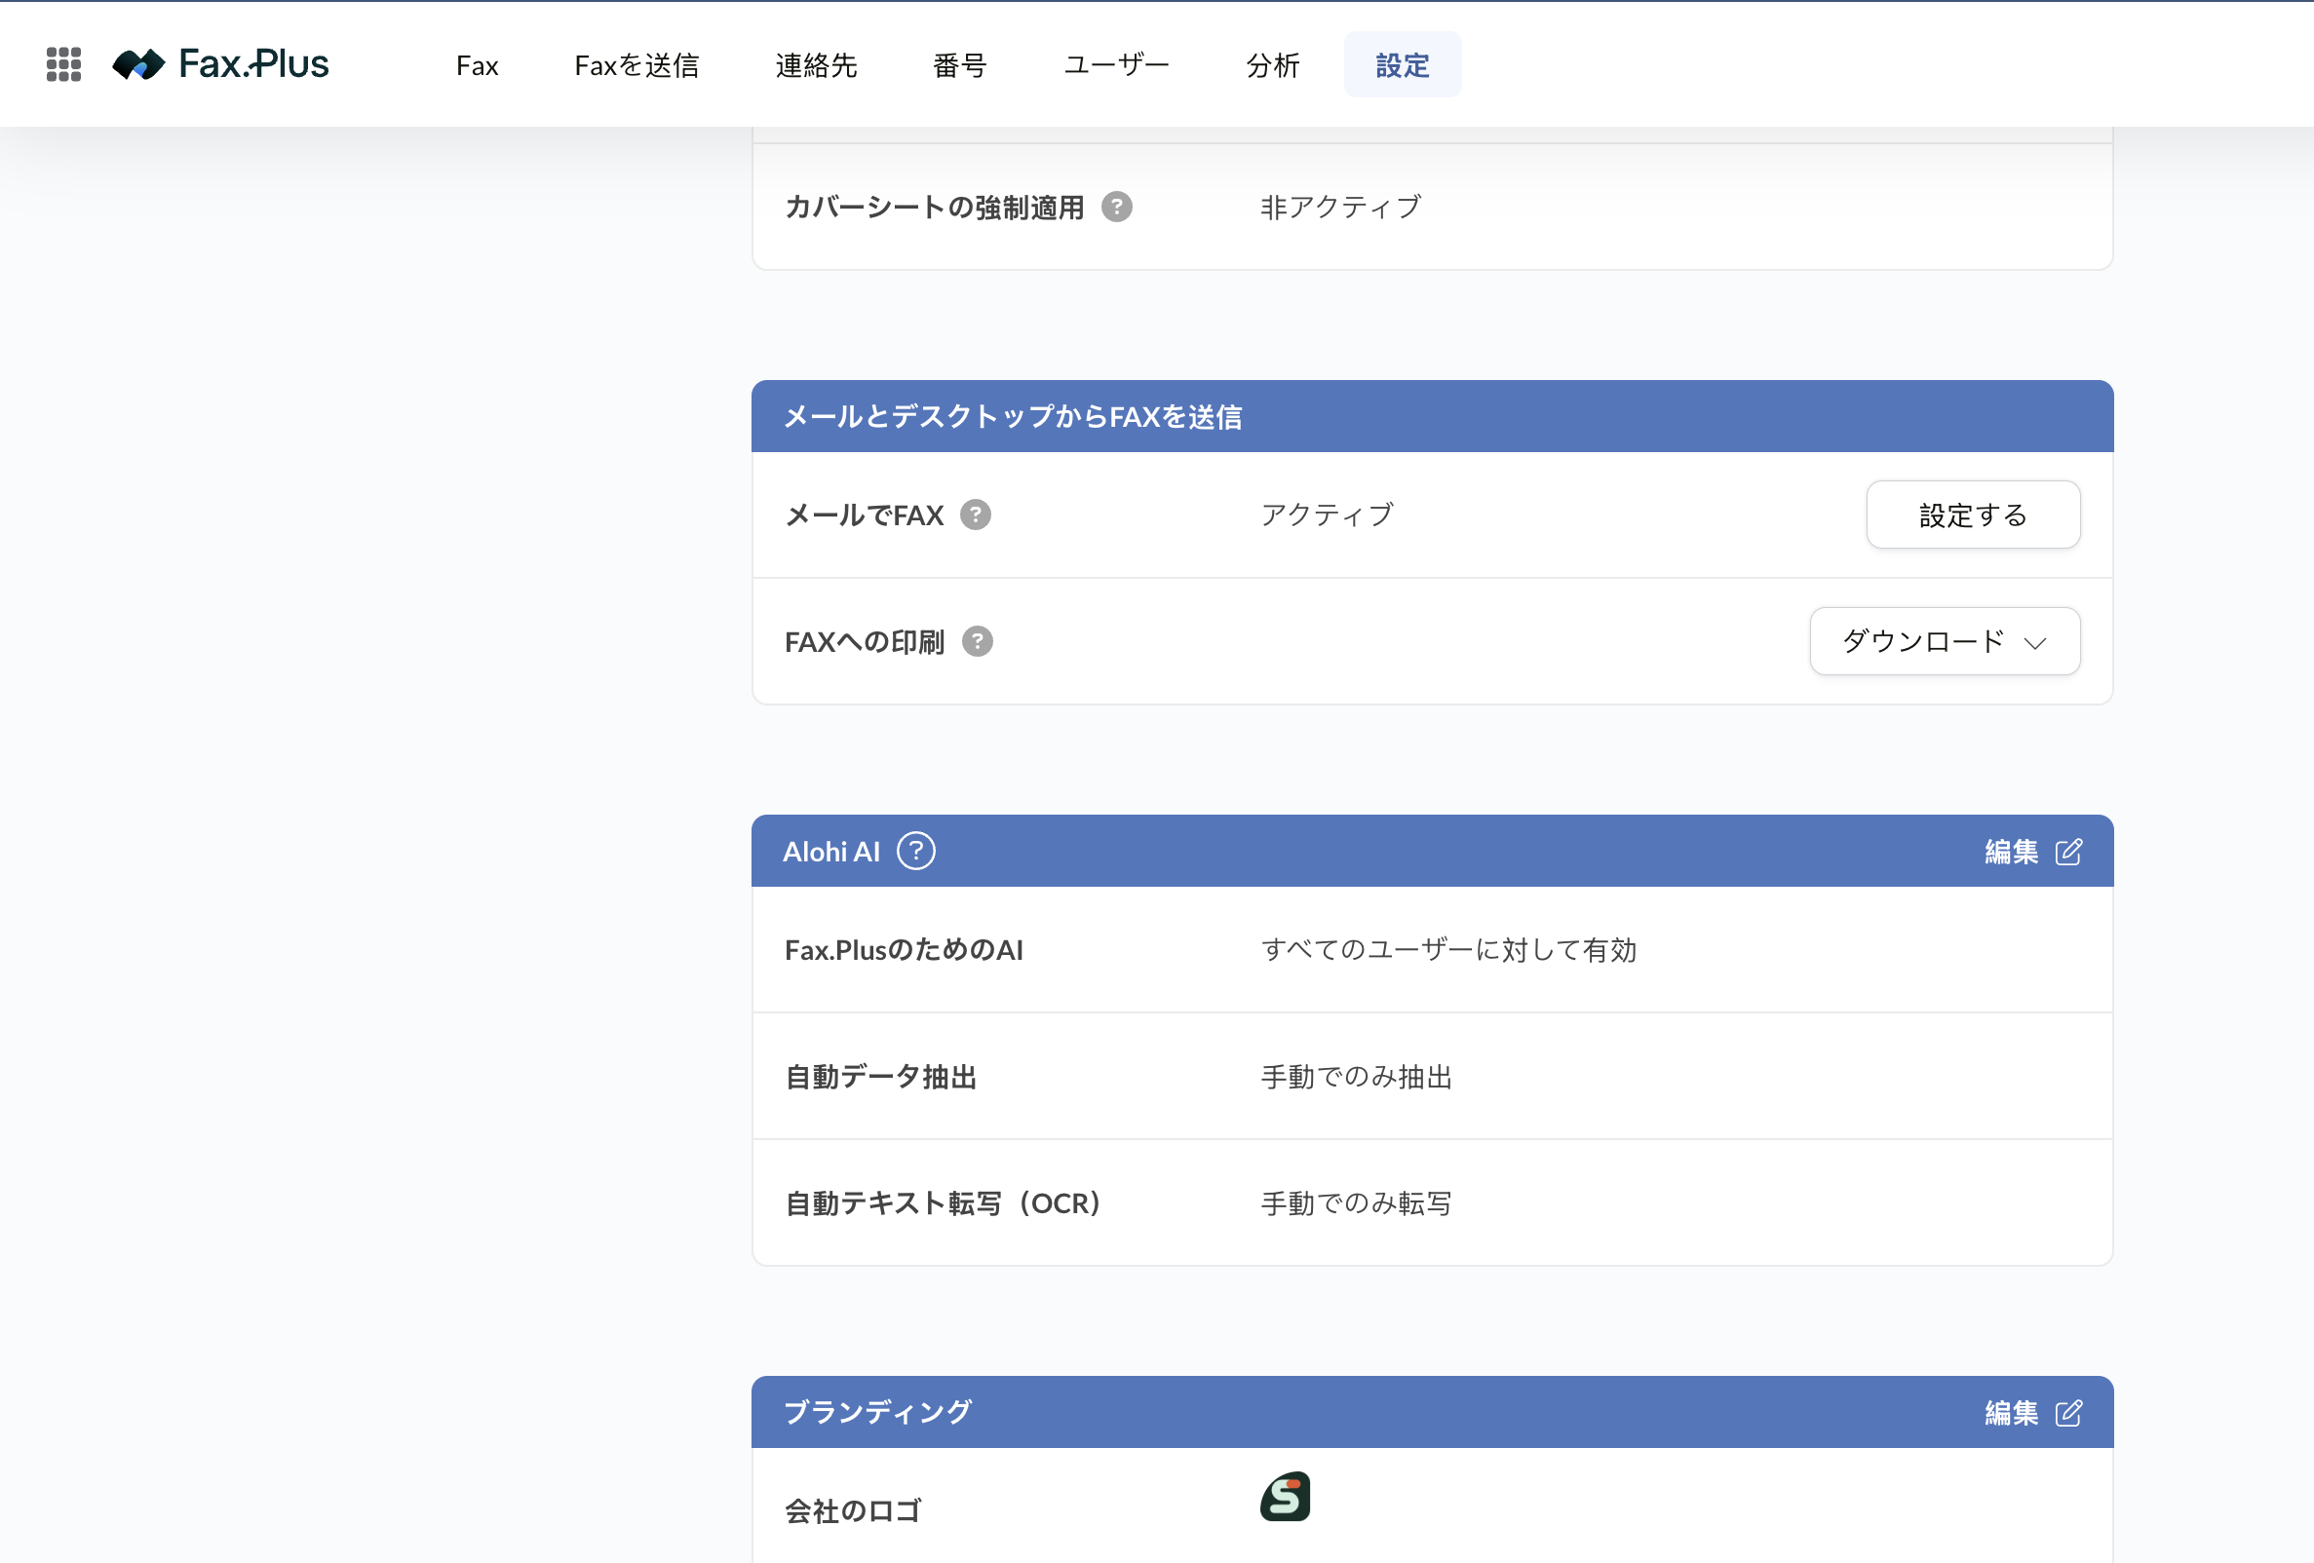Click the カバーシートの強制適用 label
The width and height of the screenshot is (2314, 1563).
(935, 208)
